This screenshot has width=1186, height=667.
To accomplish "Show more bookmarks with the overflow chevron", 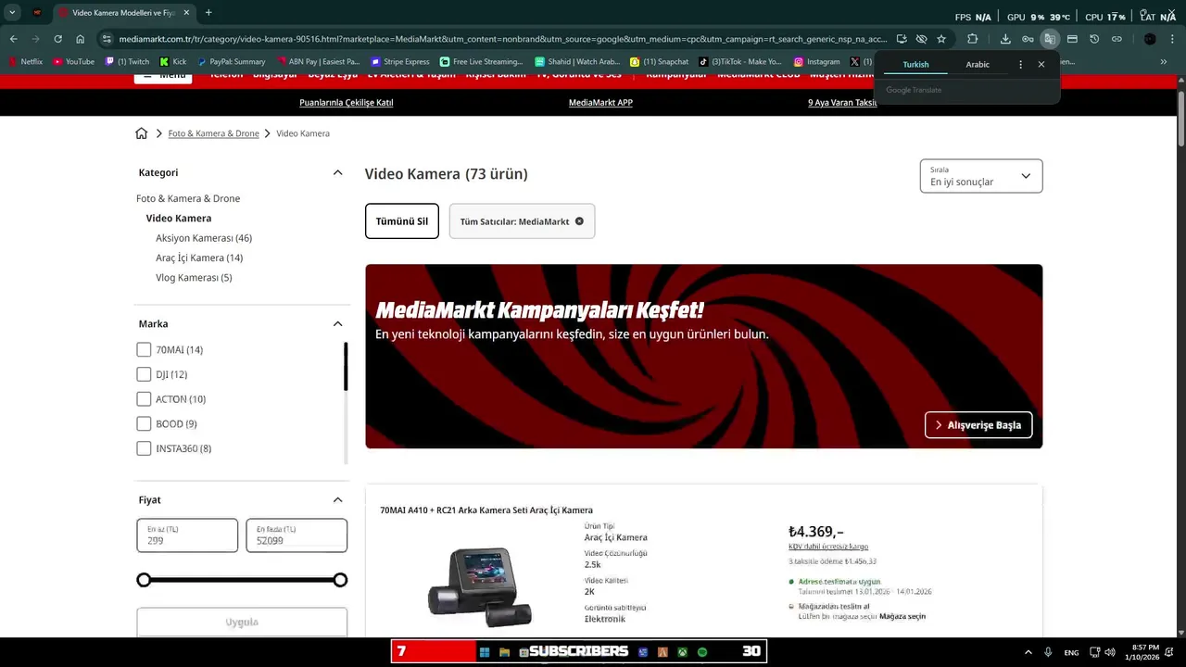I will [1164, 62].
